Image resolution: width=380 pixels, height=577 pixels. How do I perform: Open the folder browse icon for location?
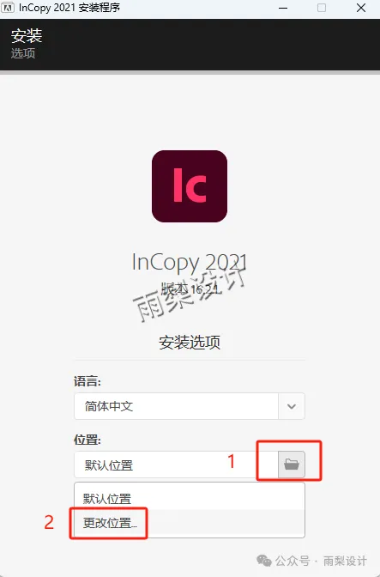coord(292,465)
